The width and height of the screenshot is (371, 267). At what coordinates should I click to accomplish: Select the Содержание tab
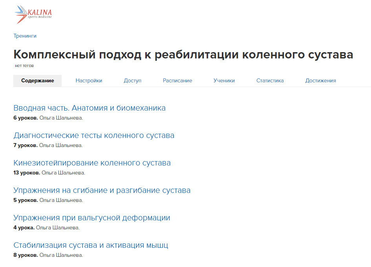click(37, 81)
